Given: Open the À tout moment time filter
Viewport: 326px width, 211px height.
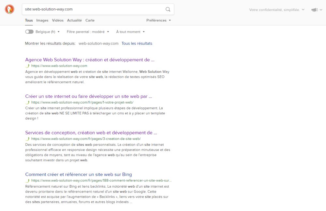Looking at the screenshot, I should (x=130, y=32).
